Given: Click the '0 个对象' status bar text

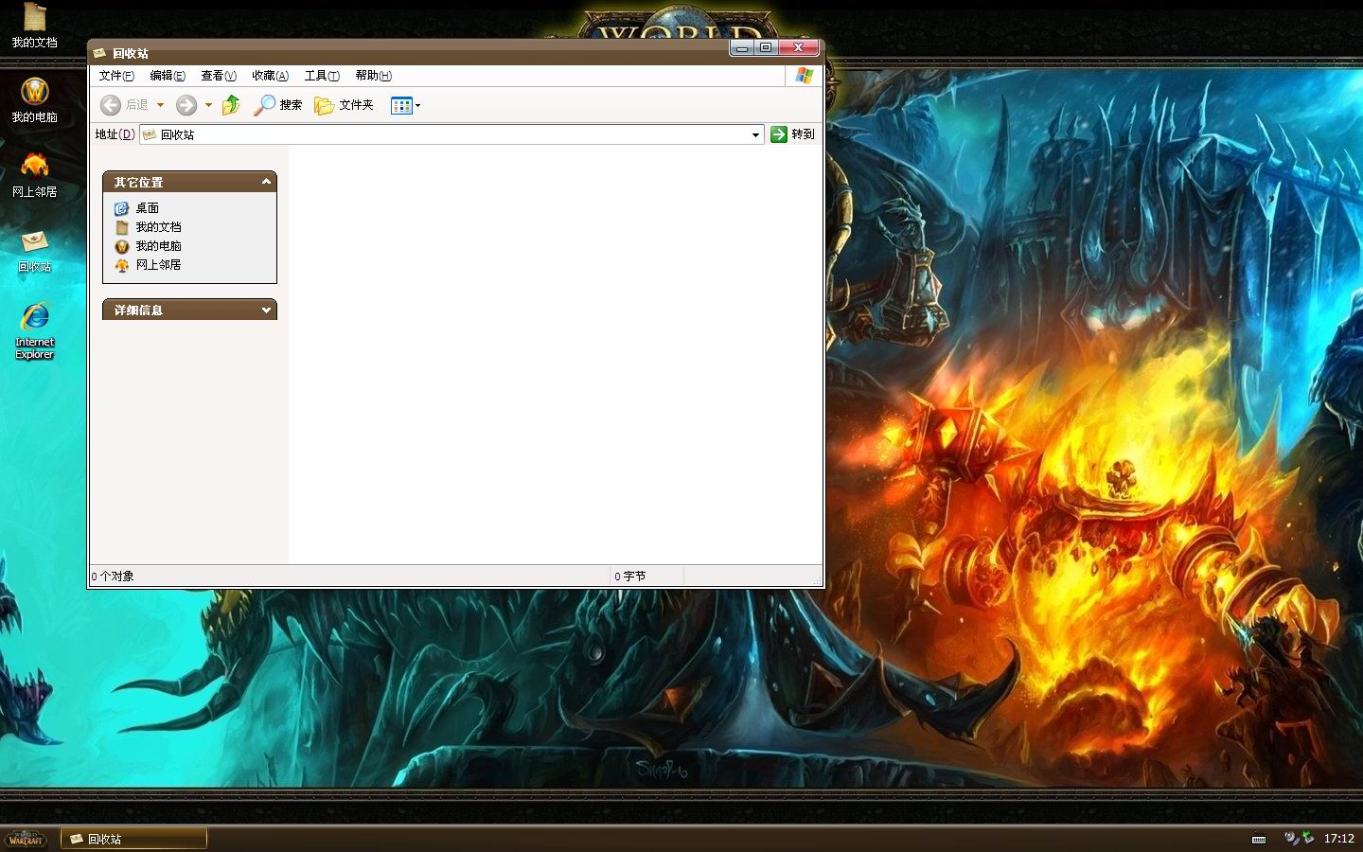Looking at the screenshot, I should click(x=113, y=576).
